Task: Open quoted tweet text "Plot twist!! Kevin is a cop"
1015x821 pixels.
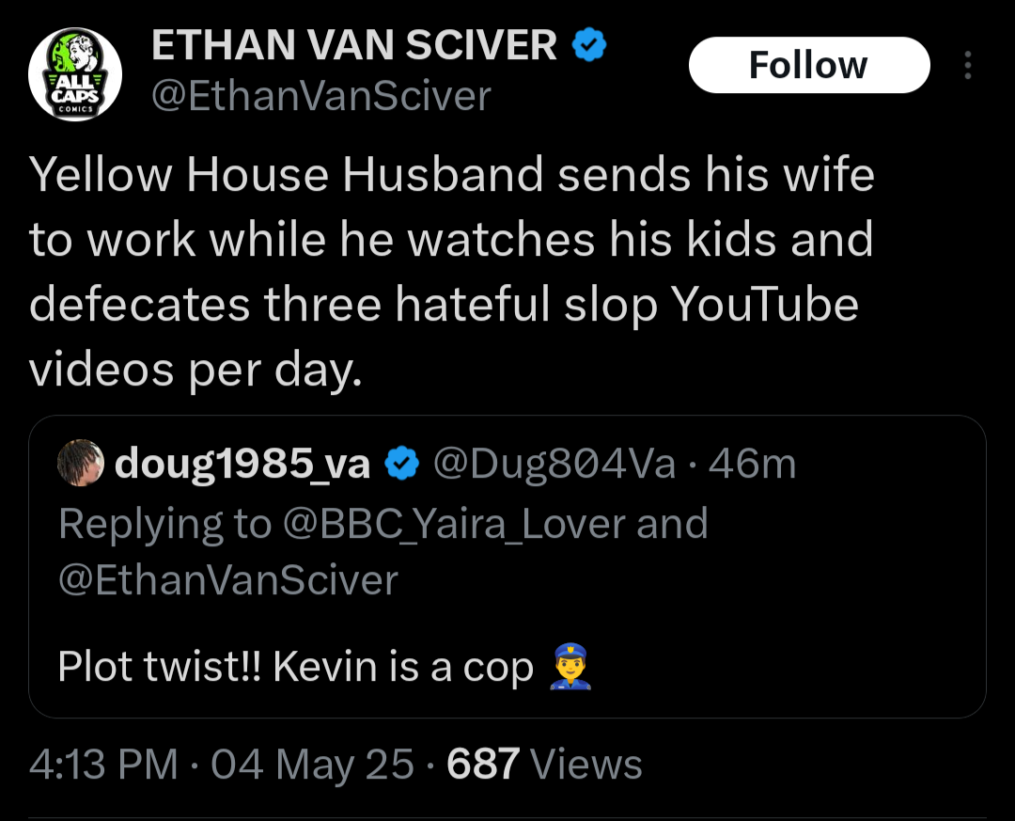Action: coord(295,666)
